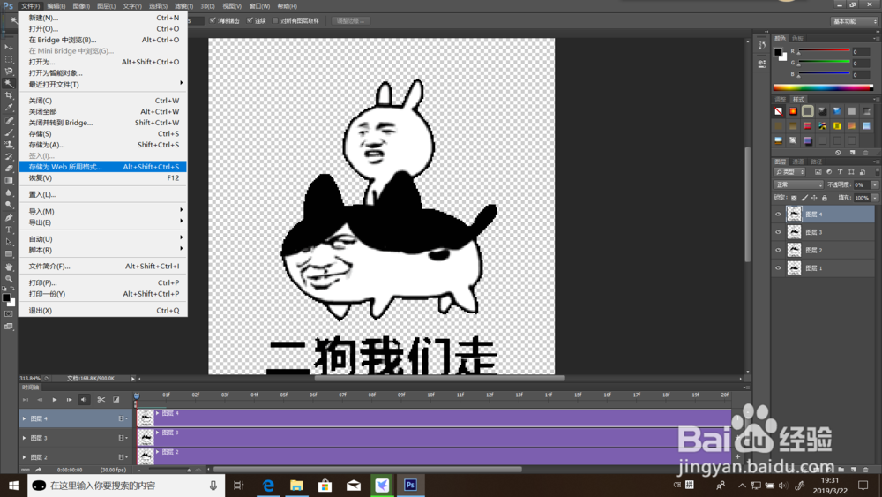Select the Gradient tool
This screenshot has height=497, width=882.
click(9, 181)
